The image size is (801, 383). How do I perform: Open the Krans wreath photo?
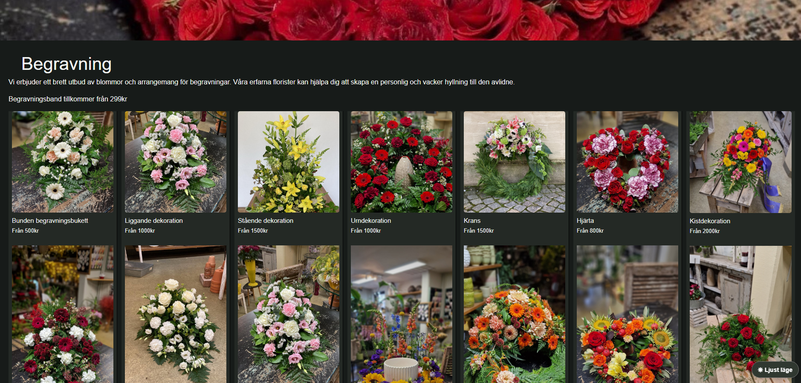(515, 162)
